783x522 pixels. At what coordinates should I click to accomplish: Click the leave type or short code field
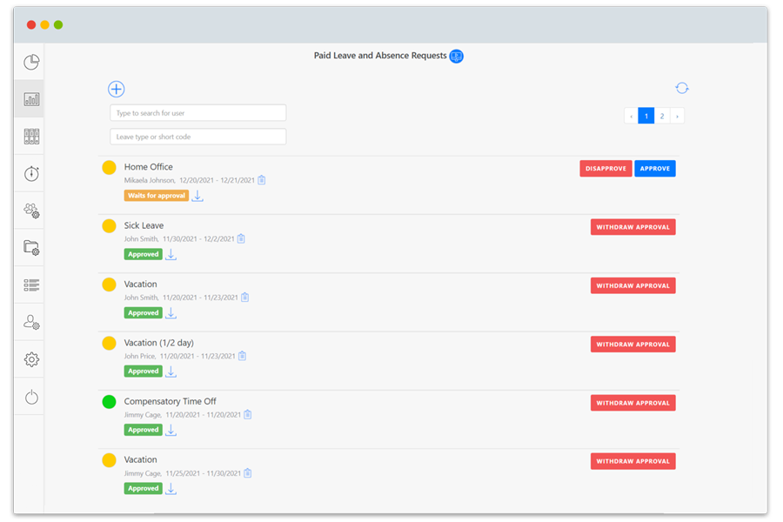[197, 137]
